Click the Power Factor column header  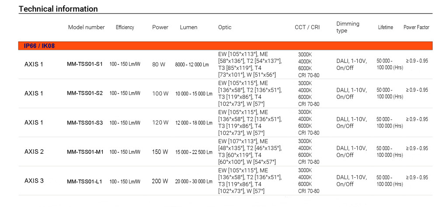pos(416,27)
